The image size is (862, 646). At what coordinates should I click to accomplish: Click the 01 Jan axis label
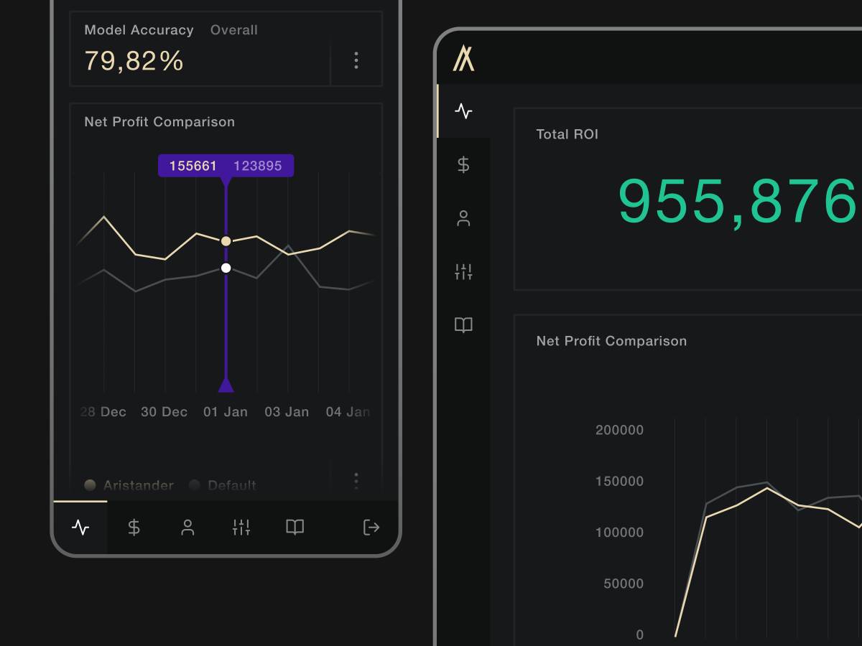click(226, 412)
